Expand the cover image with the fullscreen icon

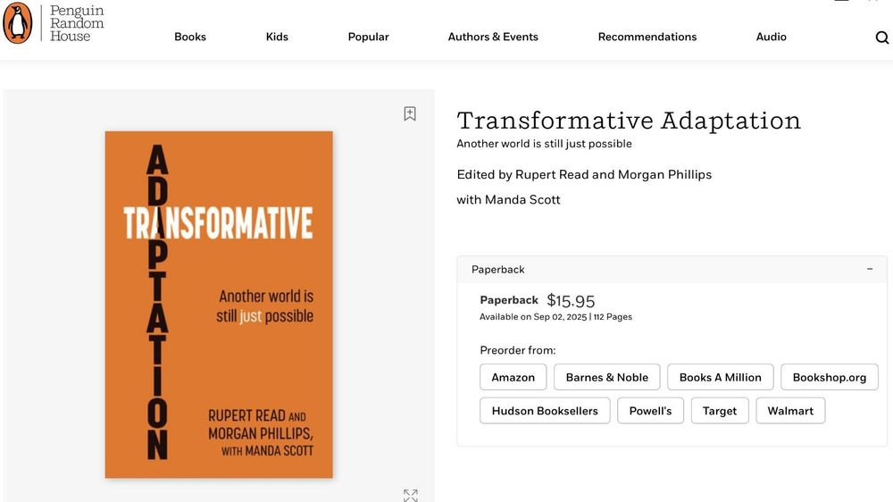[x=410, y=495]
